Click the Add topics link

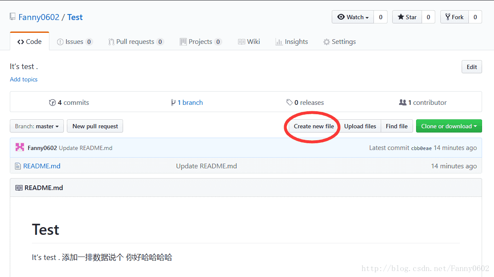pyautogui.click(x=23, y=79)
